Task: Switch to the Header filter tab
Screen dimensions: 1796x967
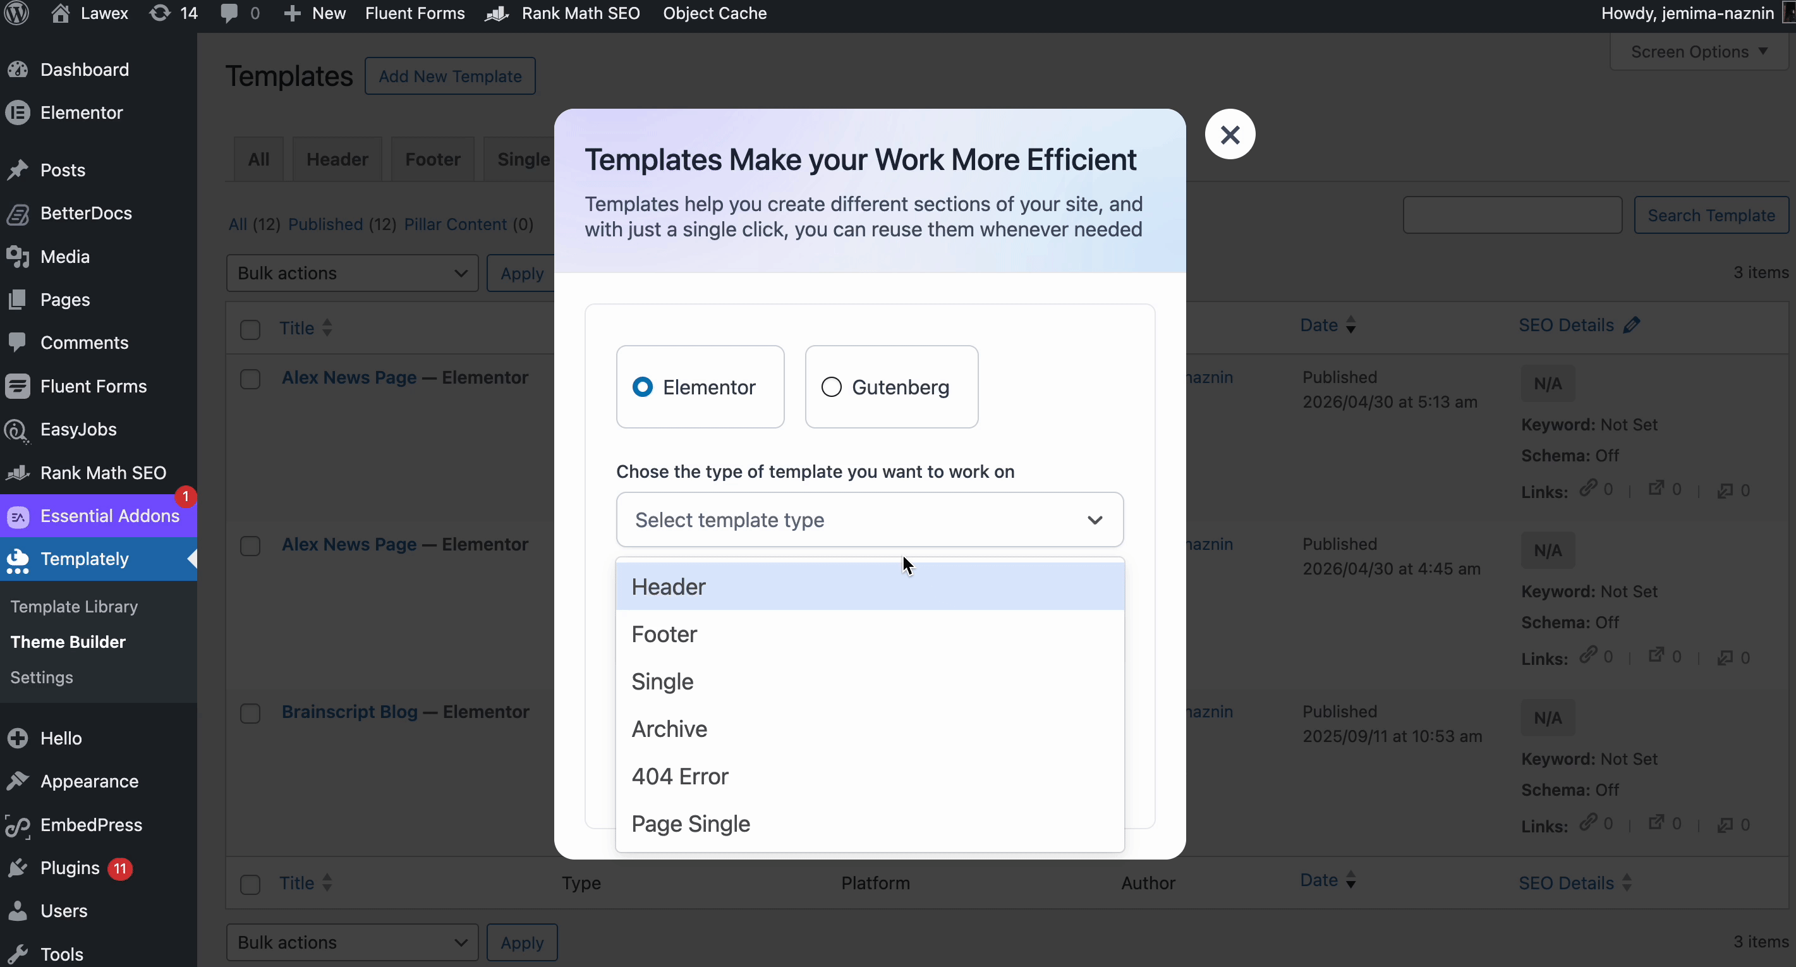Action: 337,159
